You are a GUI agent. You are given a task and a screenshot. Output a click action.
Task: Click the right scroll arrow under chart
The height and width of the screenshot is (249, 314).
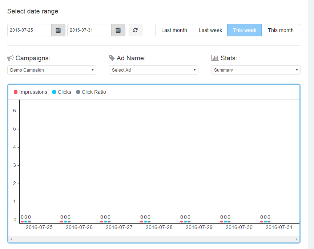(x=297, y=239)
